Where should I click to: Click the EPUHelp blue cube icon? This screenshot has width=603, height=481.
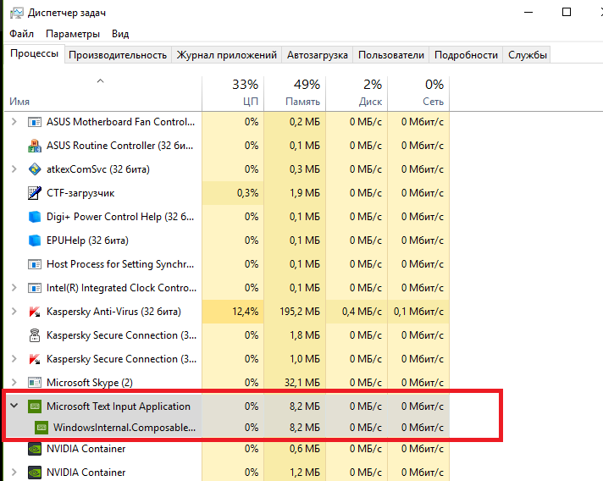click(x=35, y=240)
